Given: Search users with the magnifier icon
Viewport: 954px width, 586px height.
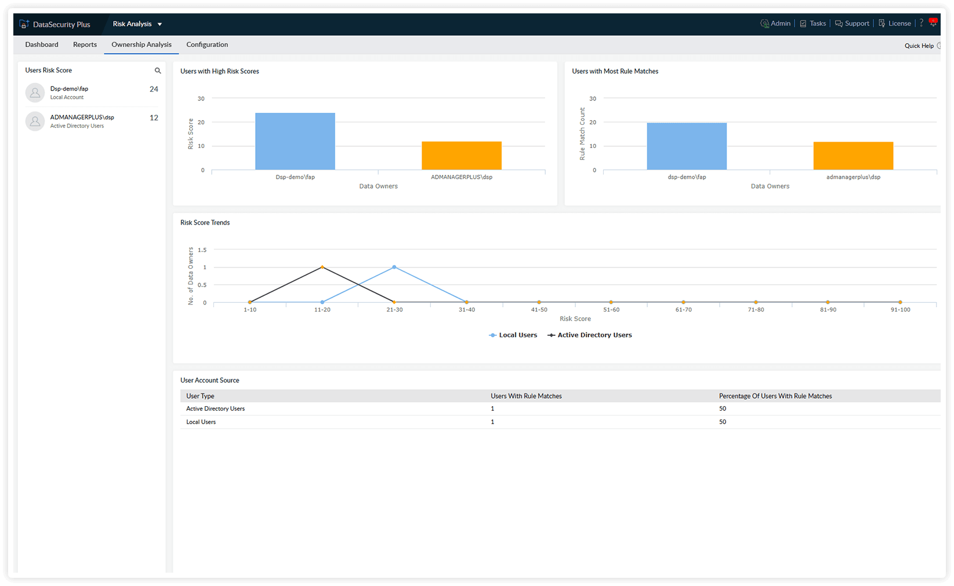Looking at the screenshot, I should point(158,71).
